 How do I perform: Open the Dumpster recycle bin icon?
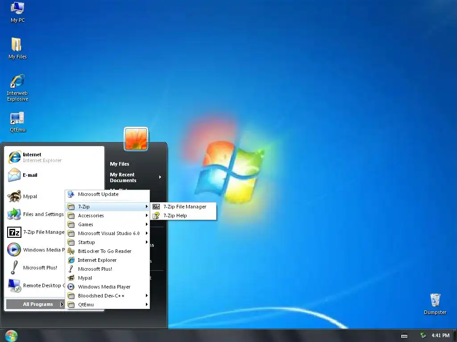tap(435, 304)
